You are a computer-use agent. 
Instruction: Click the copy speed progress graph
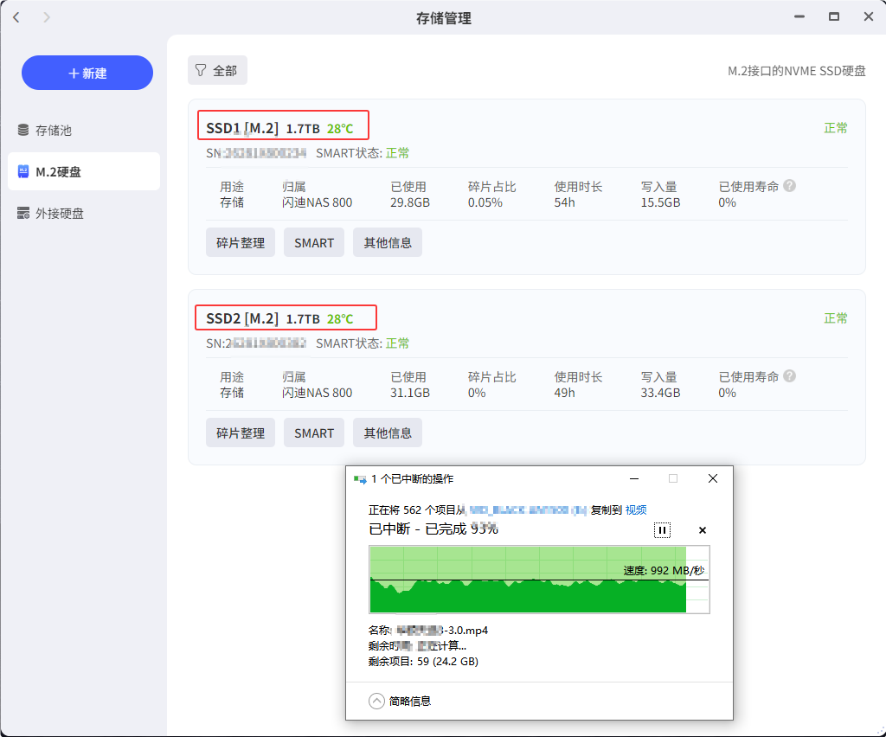[540, 580]
